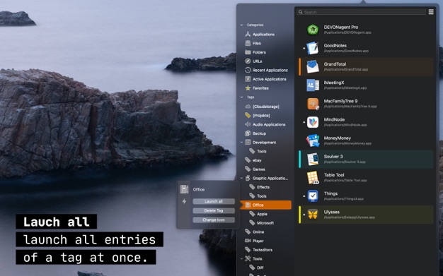Click the Folders category icon
The height and width of the screenshot is (276, 443).
pyautogui.click(x=248, y=52)
